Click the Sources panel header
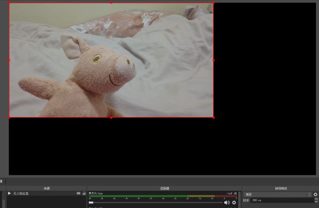The image size is (319, 208). tap(46, 188)
